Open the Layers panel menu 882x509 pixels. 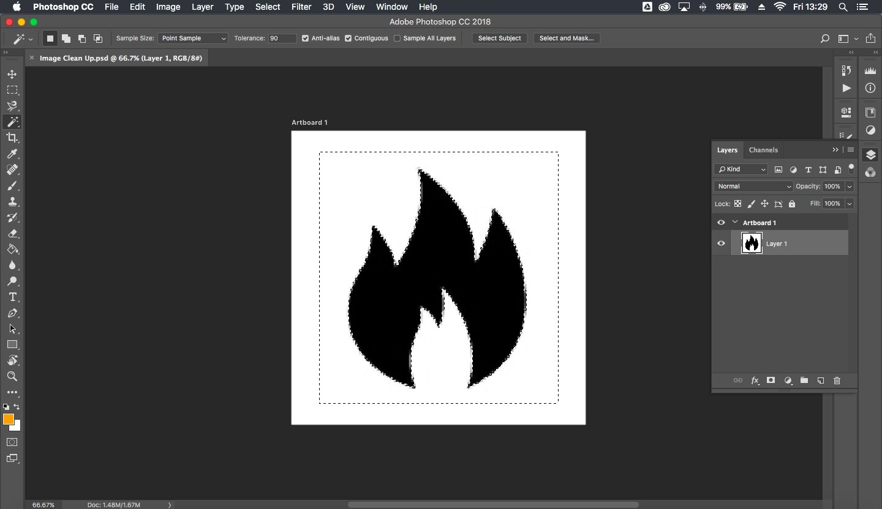click(x=851, y=150)
